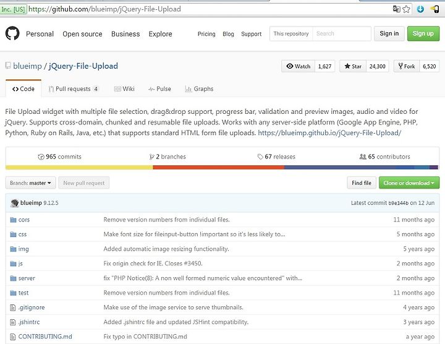Click the Find file button

(362, 183)
